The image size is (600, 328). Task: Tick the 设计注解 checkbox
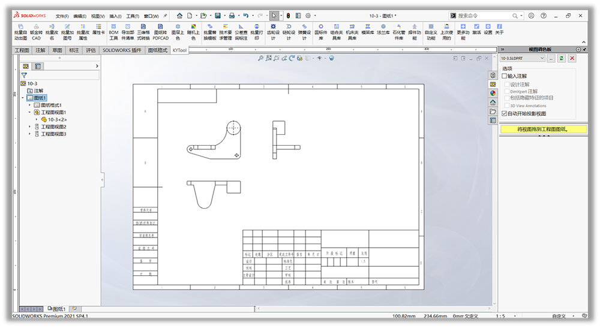point(507,85)
